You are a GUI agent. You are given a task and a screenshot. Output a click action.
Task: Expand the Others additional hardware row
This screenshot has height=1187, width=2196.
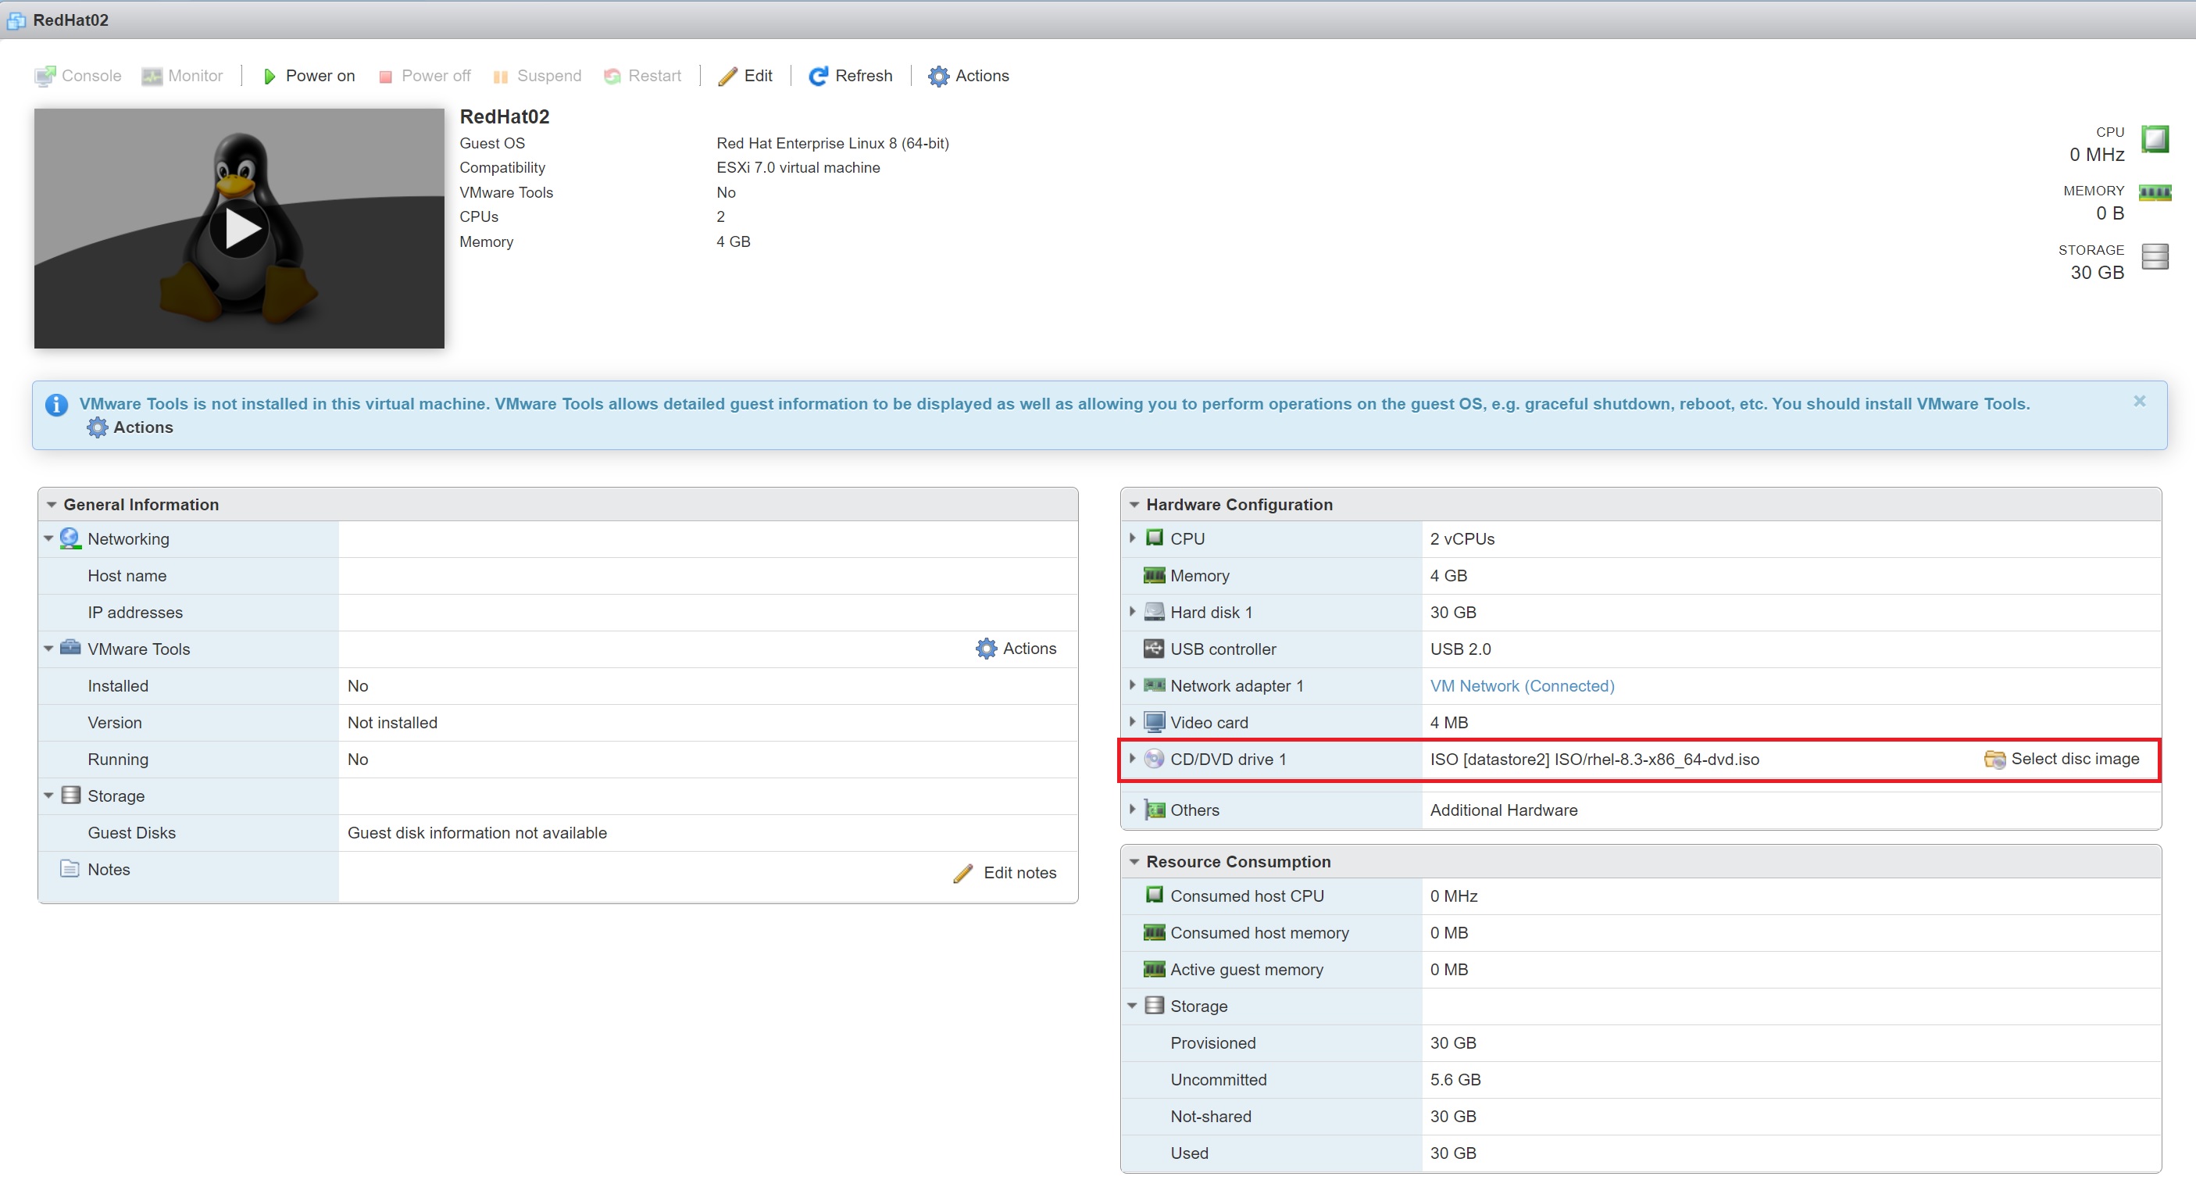click(x=1132, y=810)
